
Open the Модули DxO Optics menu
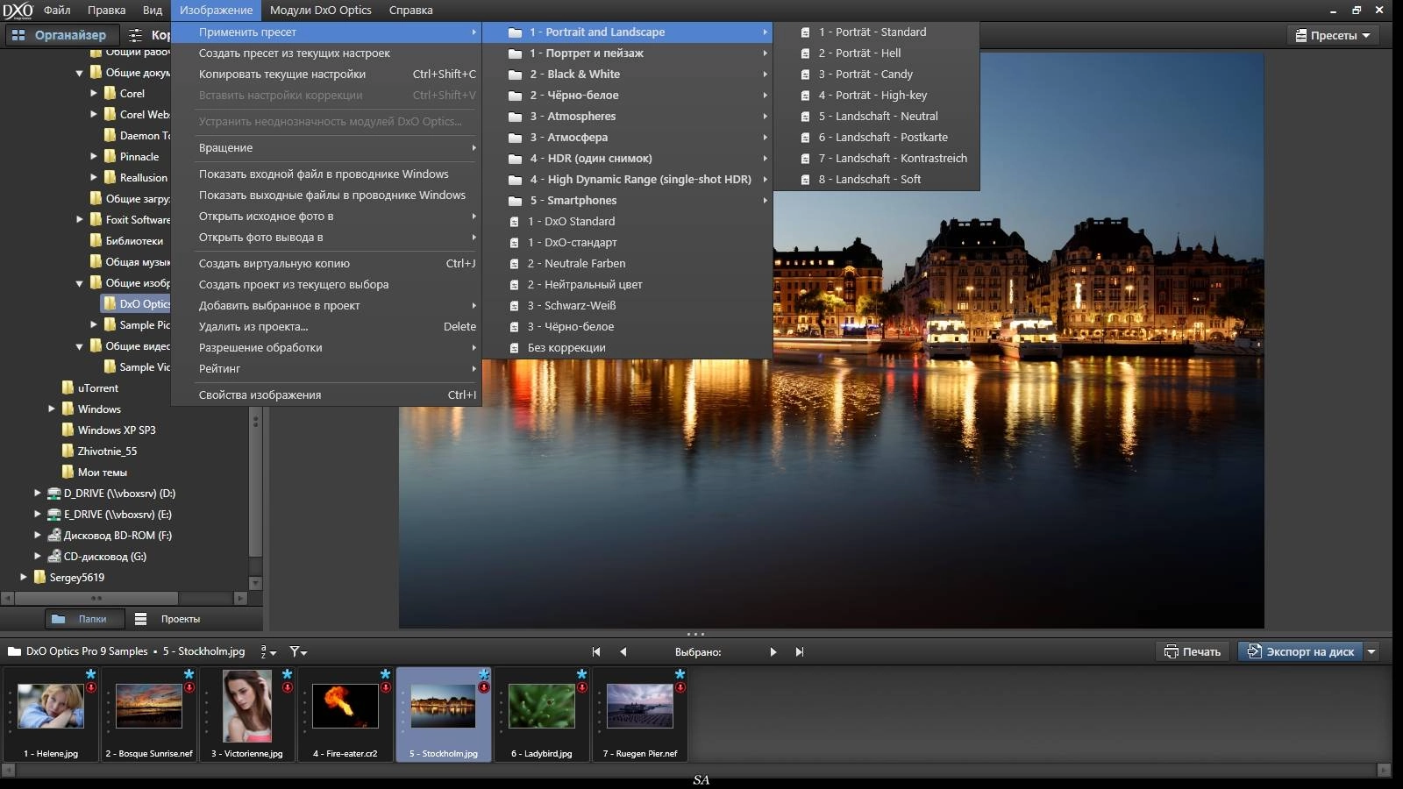[x=320, y=11]
